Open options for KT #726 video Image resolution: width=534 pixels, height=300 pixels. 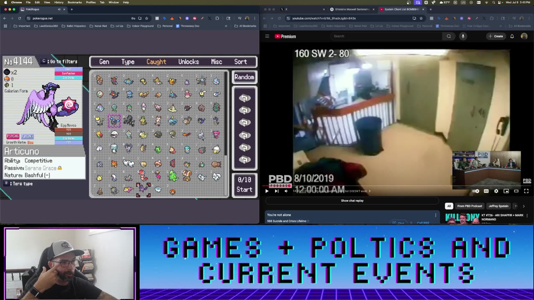[x=527, y=215]
